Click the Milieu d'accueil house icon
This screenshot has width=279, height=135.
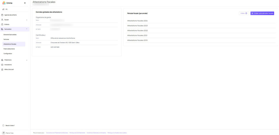(2, 69)
